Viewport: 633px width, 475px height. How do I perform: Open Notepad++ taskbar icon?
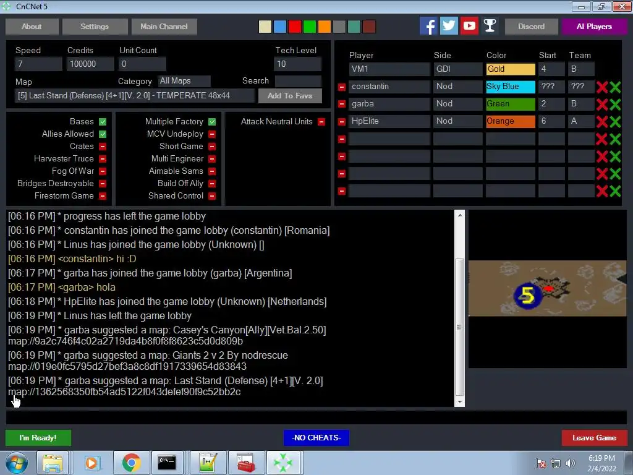click(208, 463)
